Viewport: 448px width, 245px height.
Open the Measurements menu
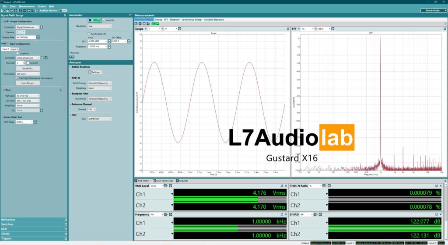click(27, 7)
